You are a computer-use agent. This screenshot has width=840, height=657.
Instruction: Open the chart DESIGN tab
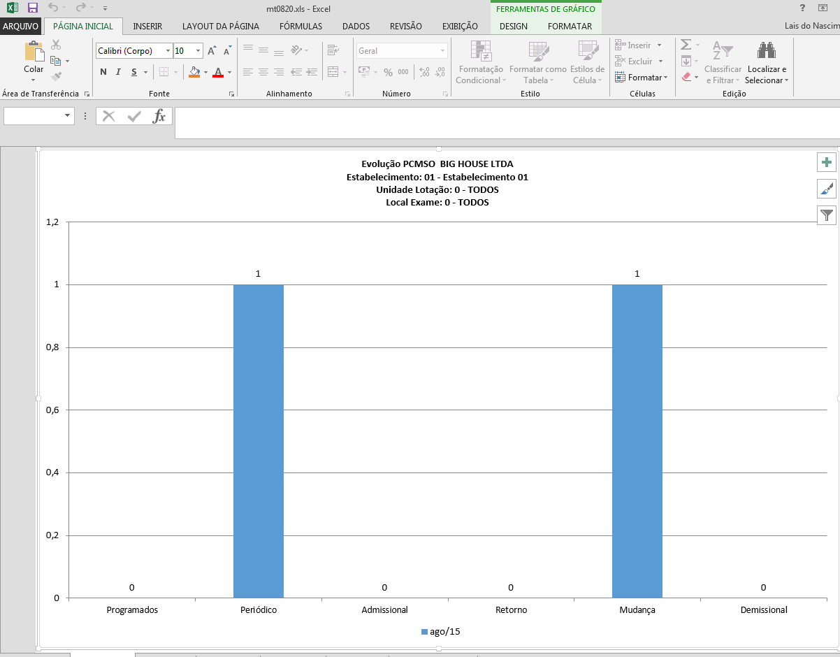tap(514, 27)
